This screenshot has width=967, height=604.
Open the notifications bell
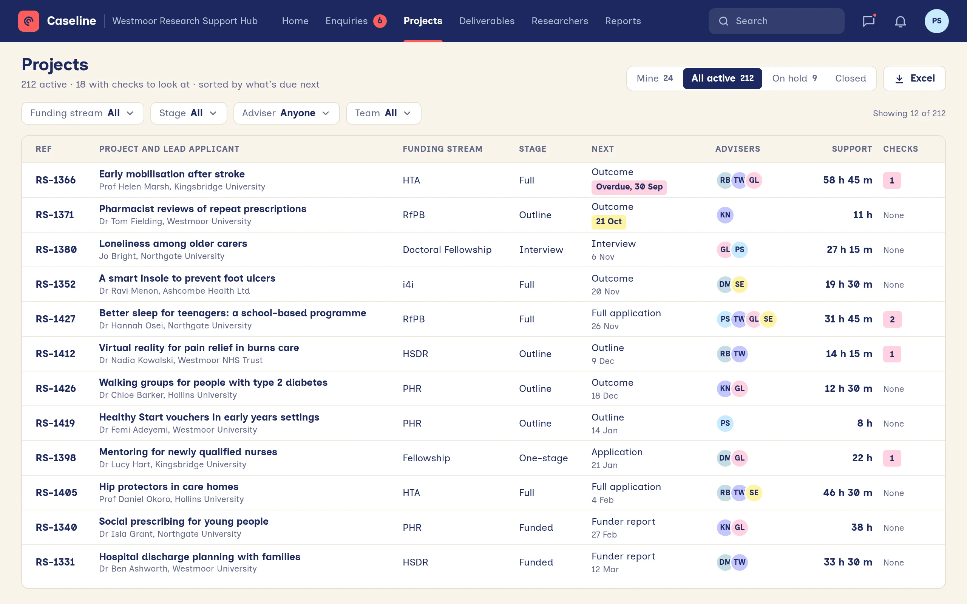(x=900, y=21)
